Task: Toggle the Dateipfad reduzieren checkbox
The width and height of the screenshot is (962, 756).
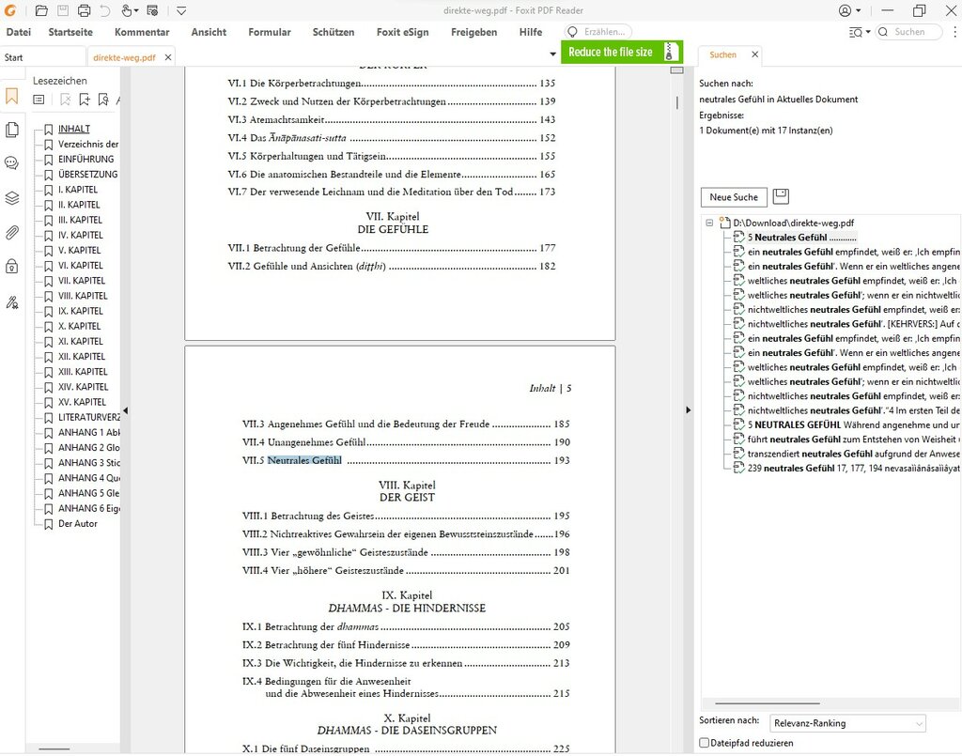Action: tap(705, 743)
